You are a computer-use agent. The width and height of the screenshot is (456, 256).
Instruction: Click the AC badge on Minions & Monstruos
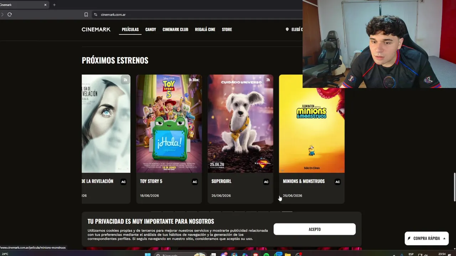click(x=337, y=182)
